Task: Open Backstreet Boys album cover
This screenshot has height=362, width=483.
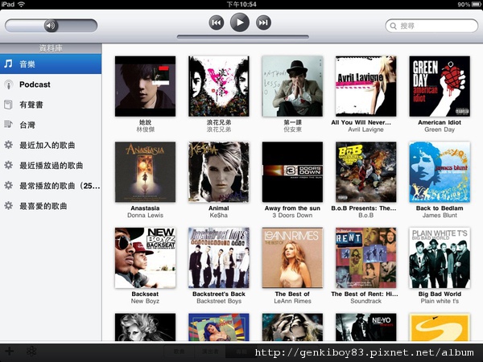Action: 219,257
